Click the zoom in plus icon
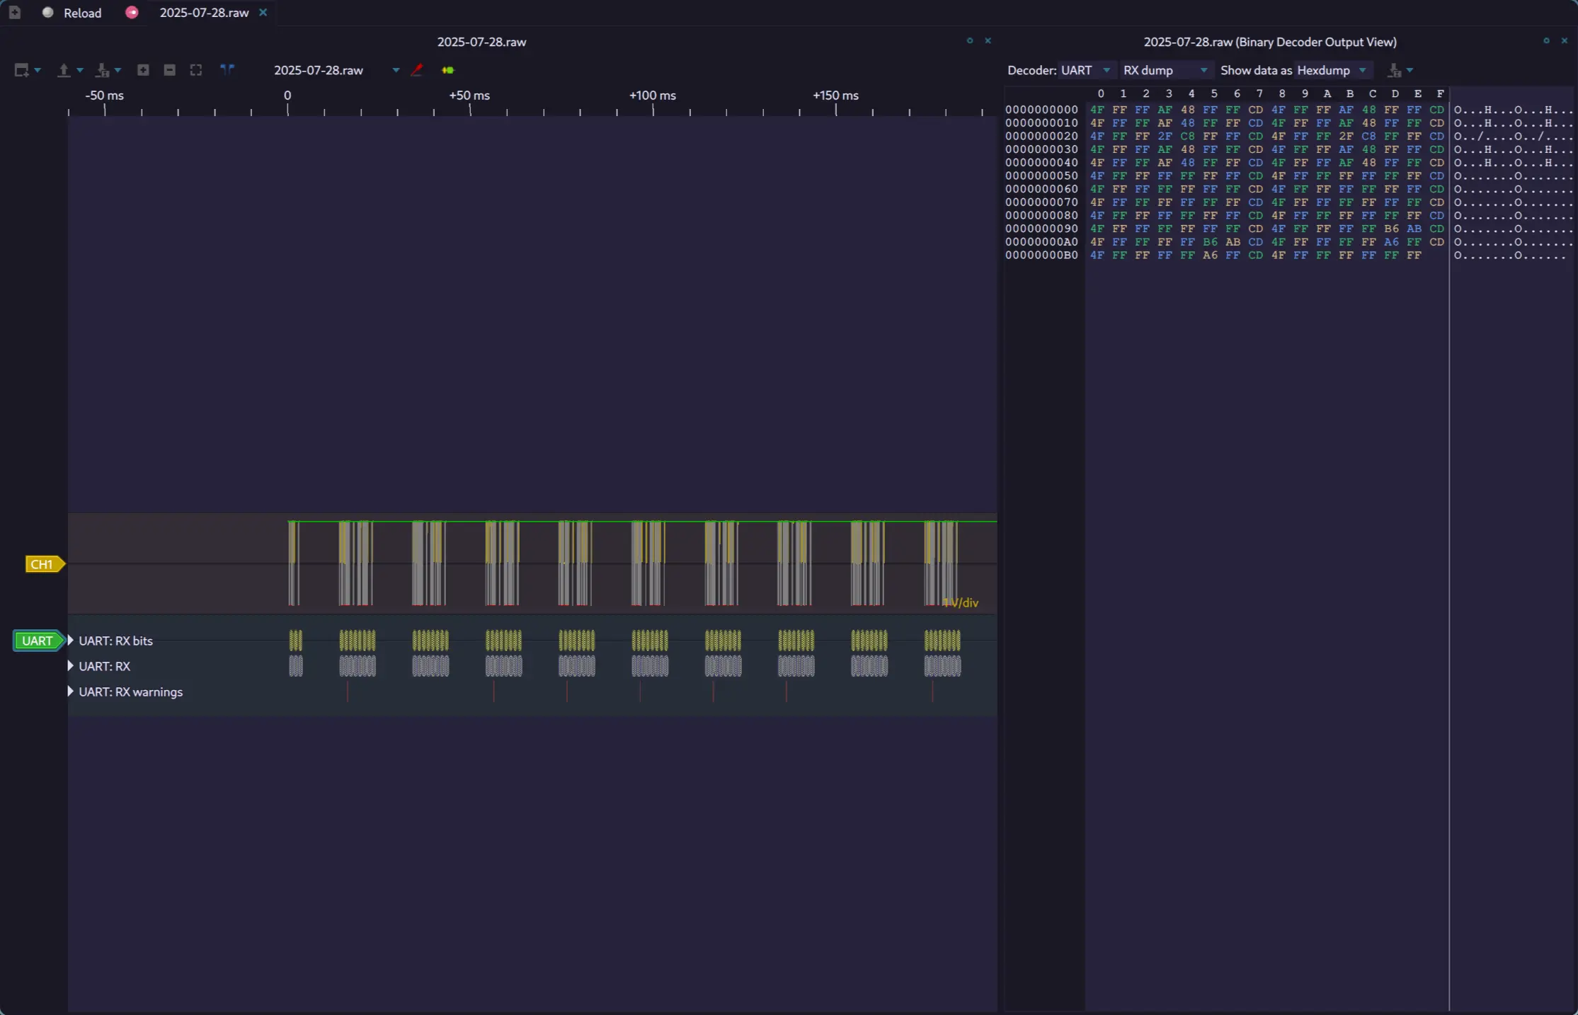Screen dimensions: 1578x1015 143,70
